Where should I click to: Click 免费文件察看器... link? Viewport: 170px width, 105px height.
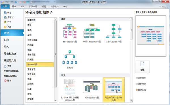[x=12, y=71]
